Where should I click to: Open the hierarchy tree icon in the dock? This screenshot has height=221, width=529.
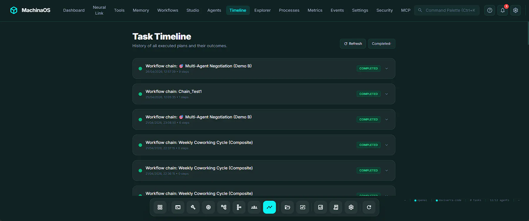(239, 207)
